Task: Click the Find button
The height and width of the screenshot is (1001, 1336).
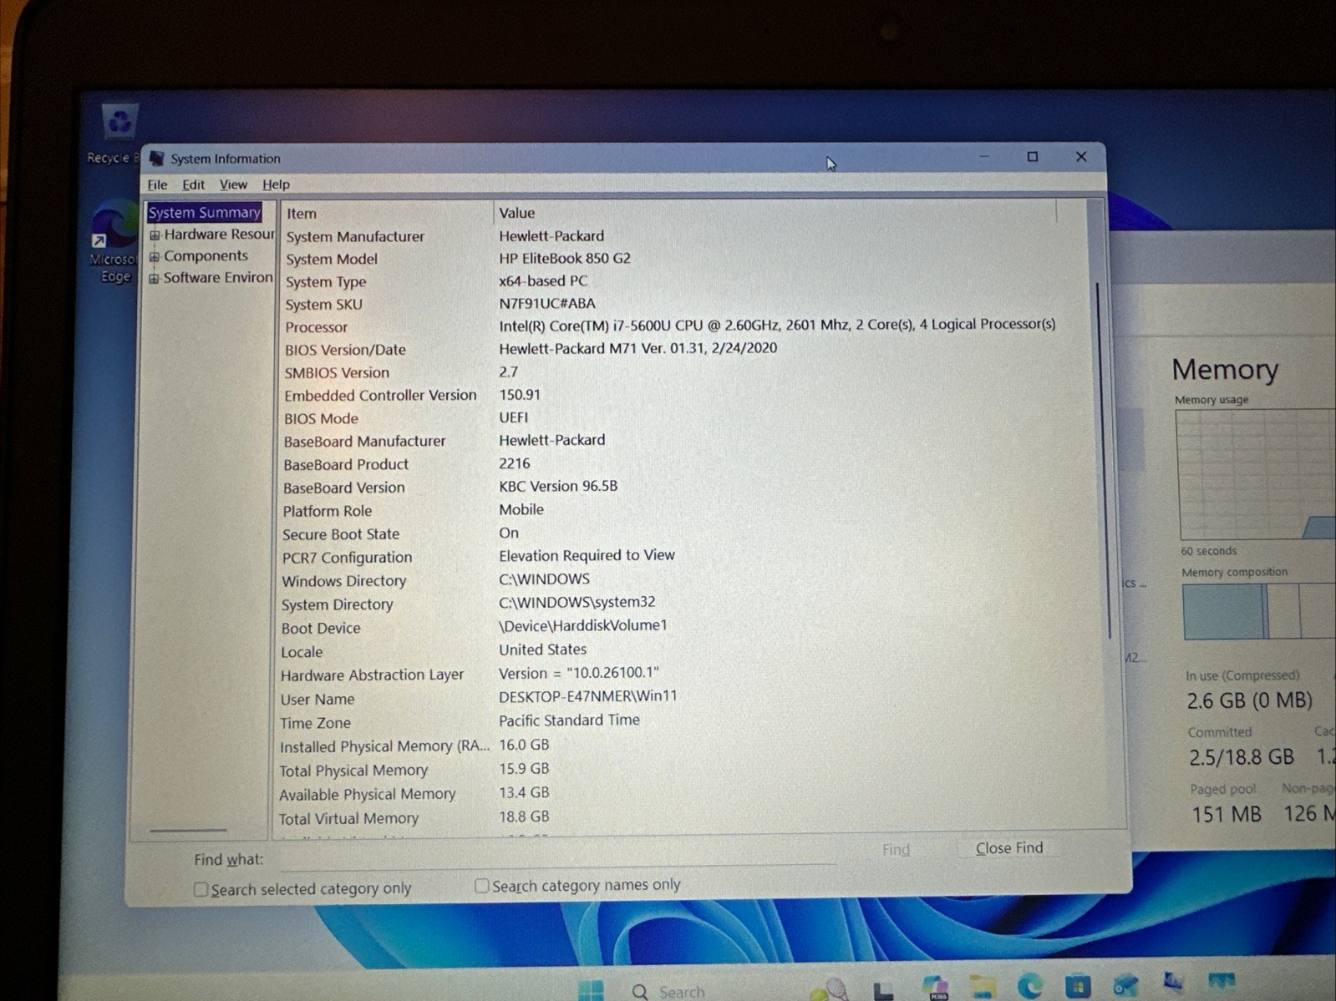Action: [x=896, y=849]
